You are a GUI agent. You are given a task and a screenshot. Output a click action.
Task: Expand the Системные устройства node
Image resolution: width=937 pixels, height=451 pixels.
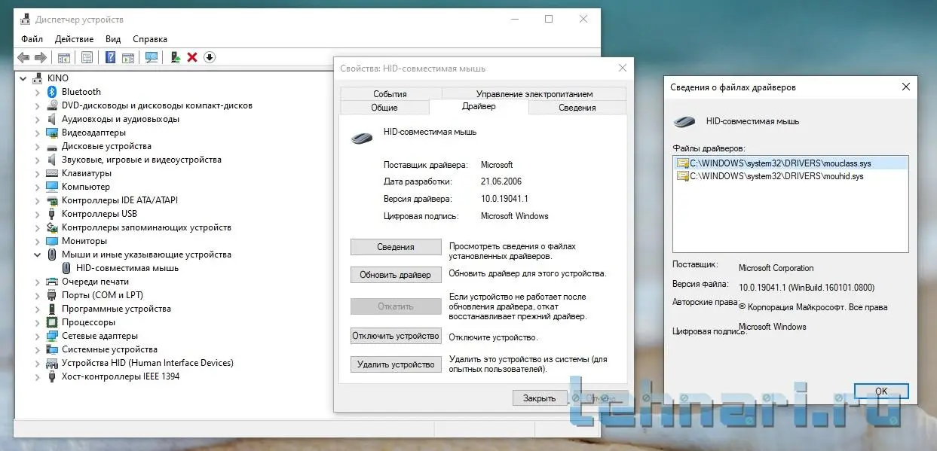(38, 349)
